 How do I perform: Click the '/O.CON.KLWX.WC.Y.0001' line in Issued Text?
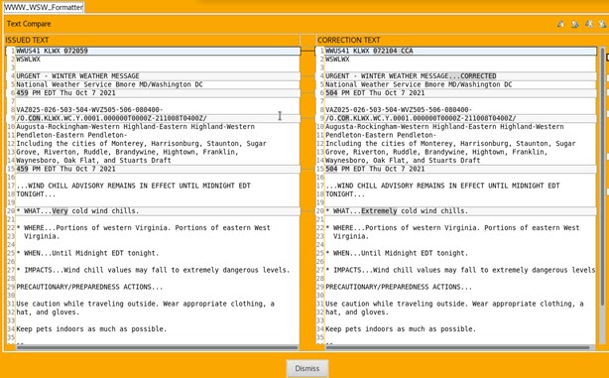(111, 118)
